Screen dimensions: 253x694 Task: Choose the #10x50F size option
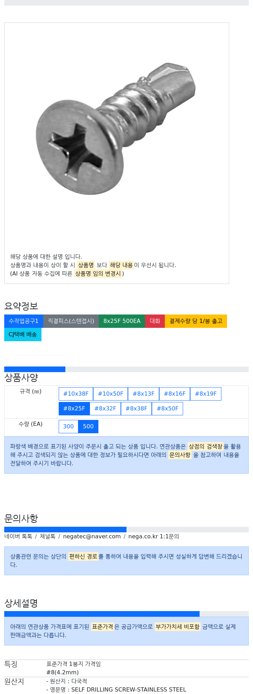111,394
